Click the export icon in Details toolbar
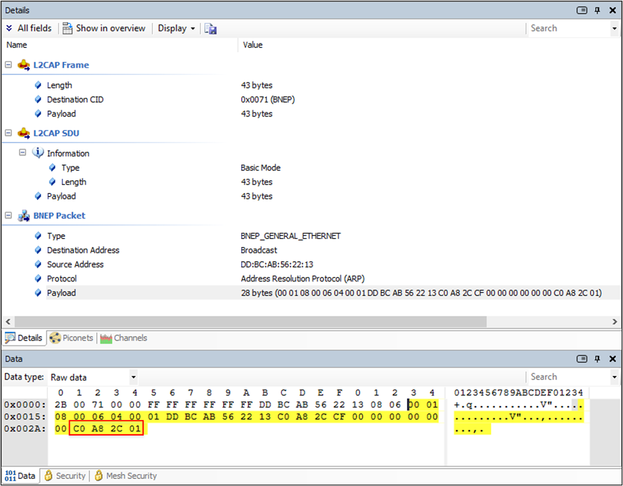Image resolution: width=623 pixels, height=486 pixels. click(x=210, y=28)
